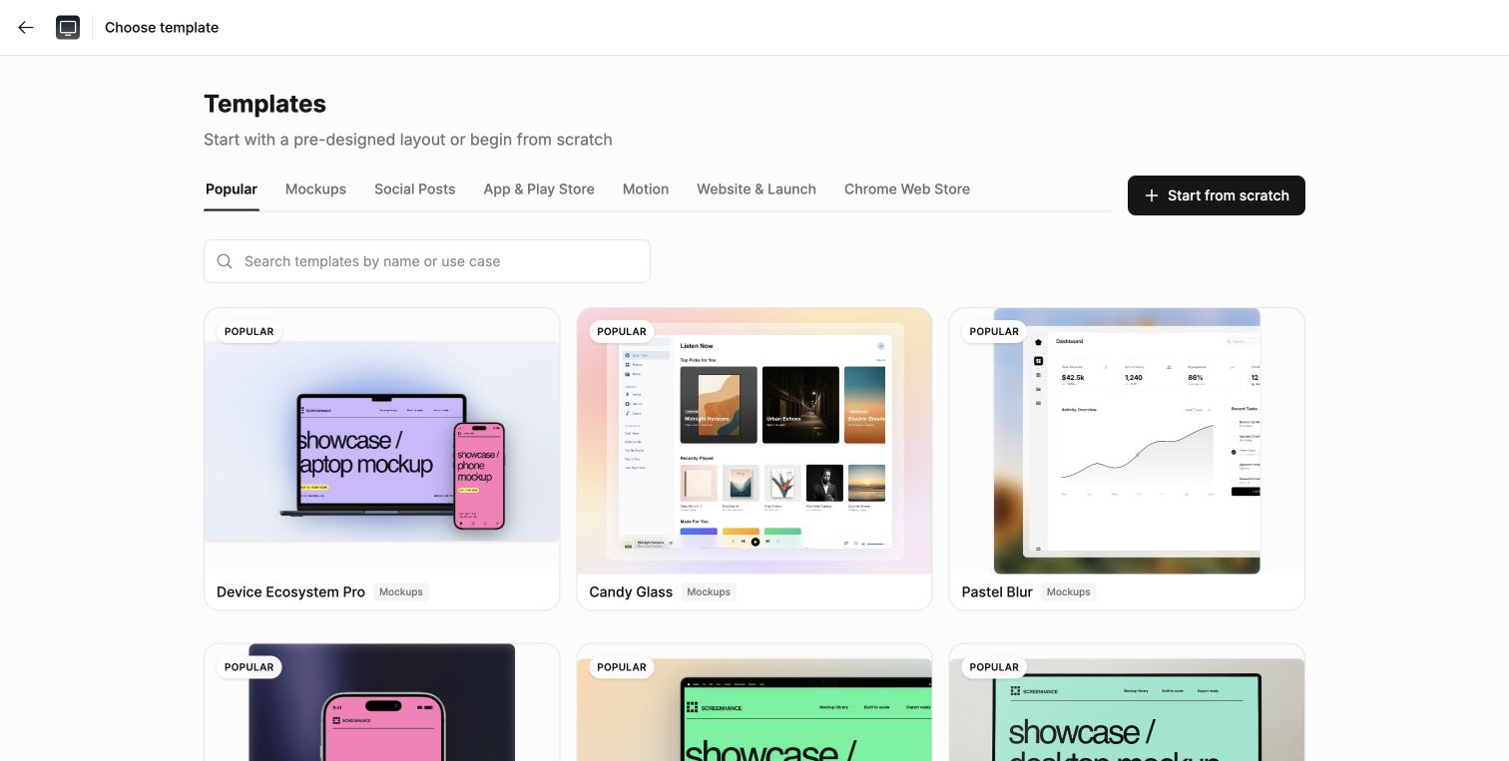
Task: Switch to the Mockups tab
Action: pyautogui.click(x=315, y=190)
